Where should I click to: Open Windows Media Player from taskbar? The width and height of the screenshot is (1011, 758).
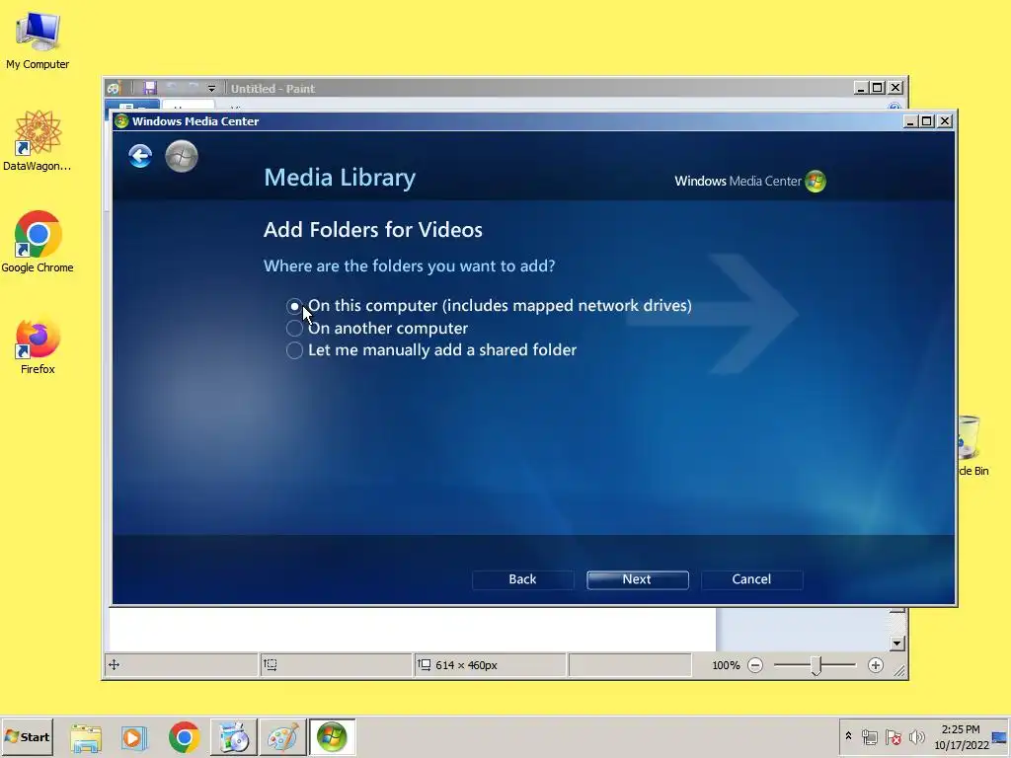[134, 737]
